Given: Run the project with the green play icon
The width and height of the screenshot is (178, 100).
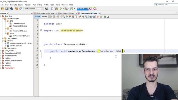Looking at the screenshot, I should coord(61,9).
